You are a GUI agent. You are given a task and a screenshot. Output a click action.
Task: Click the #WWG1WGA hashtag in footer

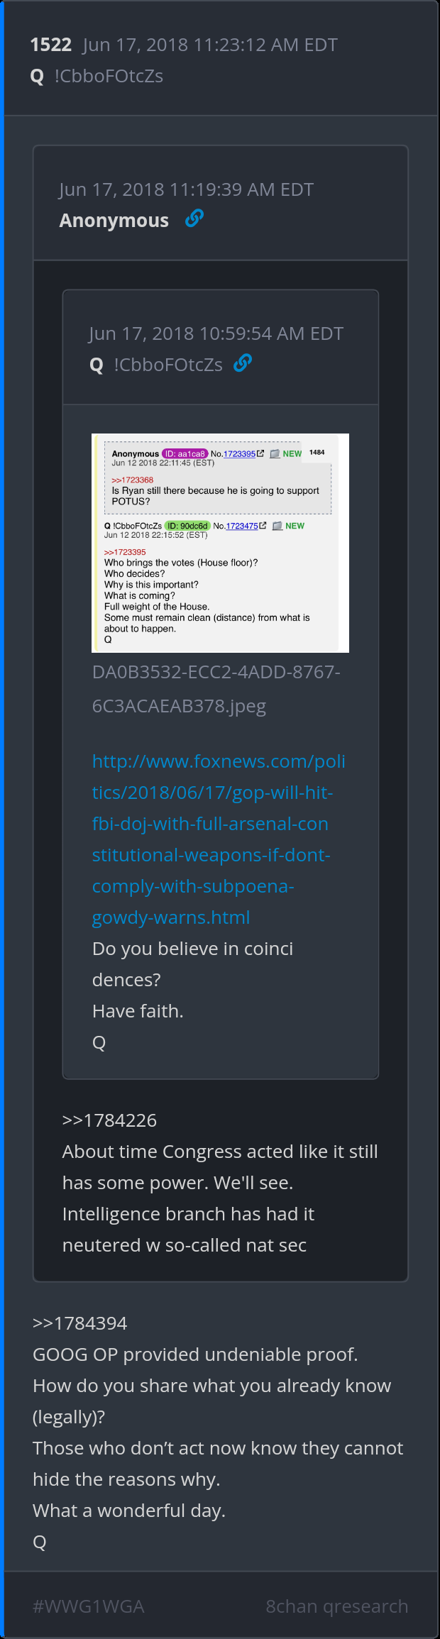[x=89, y=1606]
